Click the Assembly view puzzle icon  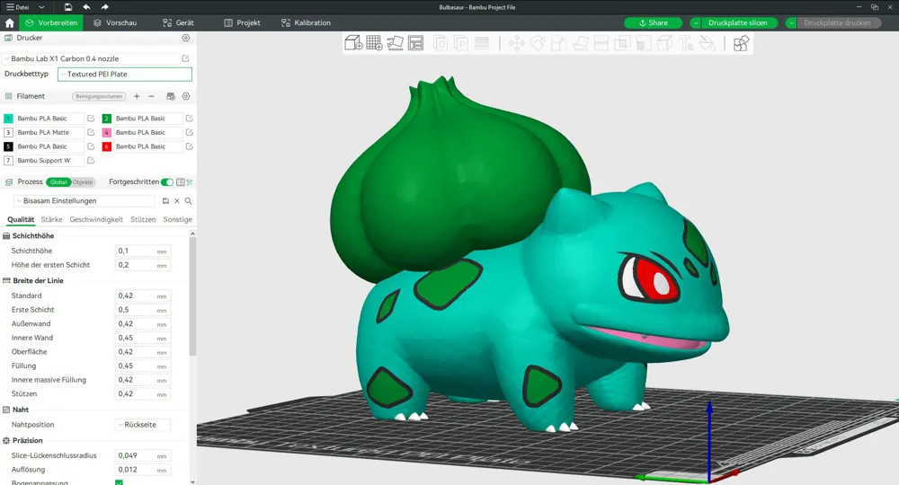[741, 43]
